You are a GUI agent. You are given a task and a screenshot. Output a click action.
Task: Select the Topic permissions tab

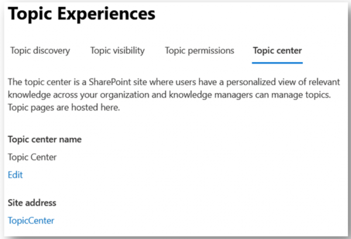coord(199,51)
